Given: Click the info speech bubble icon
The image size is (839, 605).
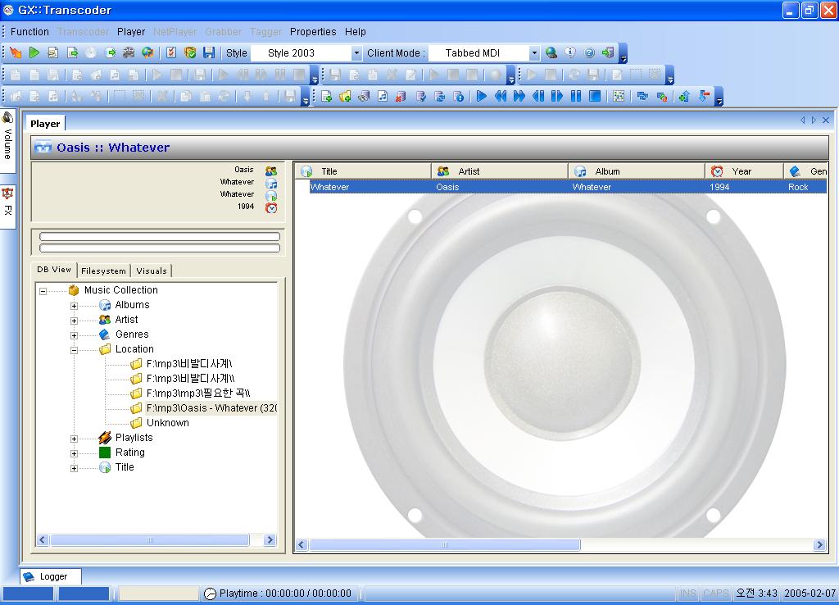Looking at the screenshot, I should point(570,52).
